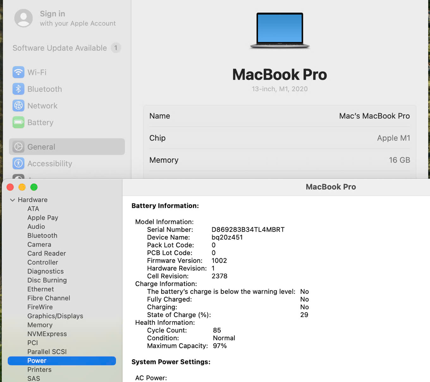Image resolution: width=430 pixels, height=382 pixels.
Task: Click the MacBook Pro laptop image
Action: pos(279,30)
